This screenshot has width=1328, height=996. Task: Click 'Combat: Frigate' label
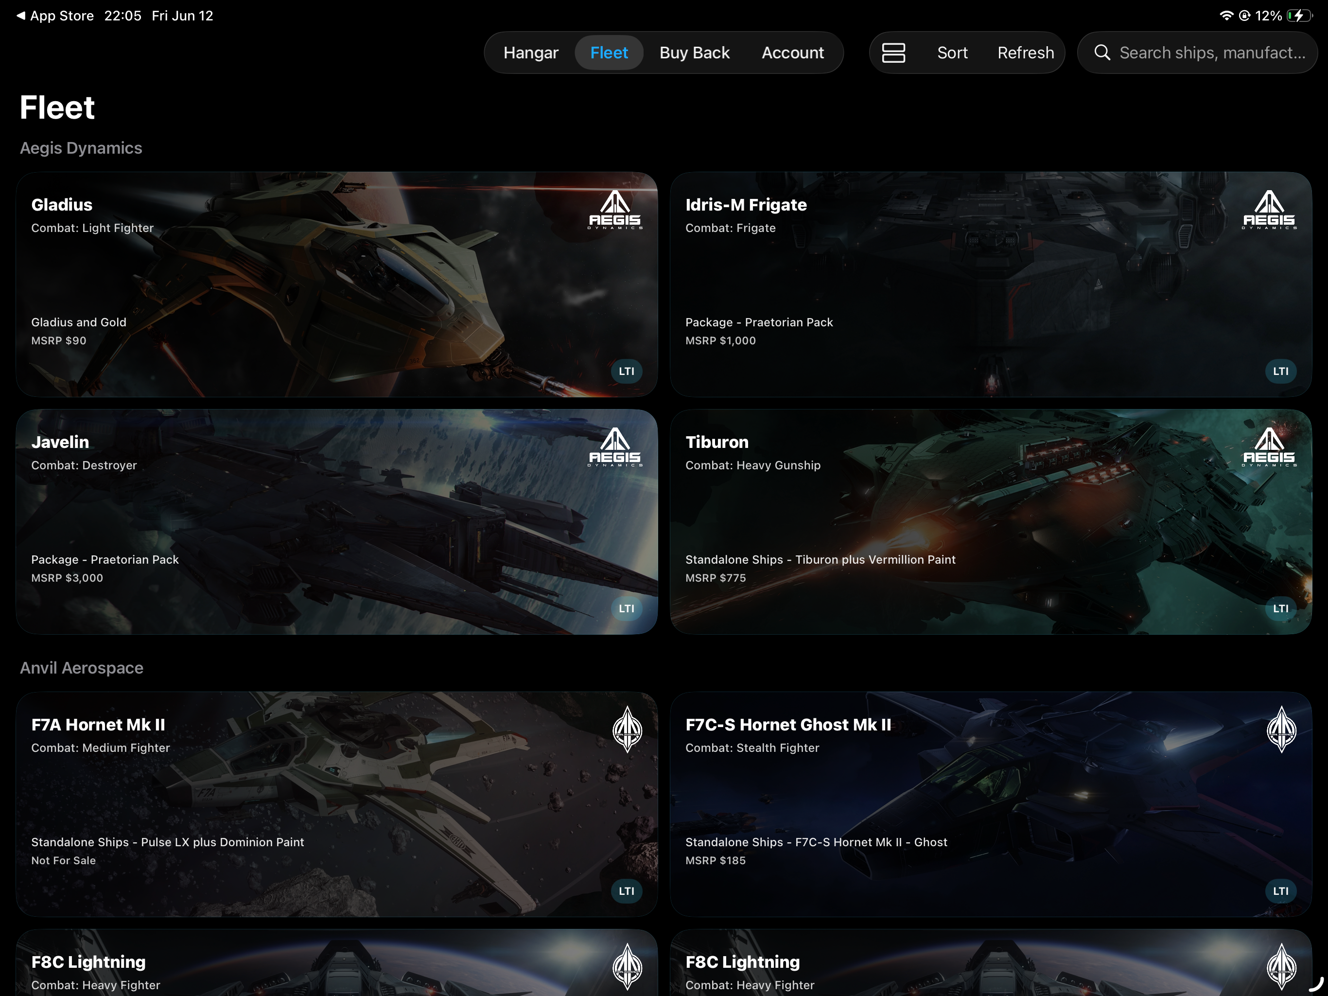pos(731,228)
